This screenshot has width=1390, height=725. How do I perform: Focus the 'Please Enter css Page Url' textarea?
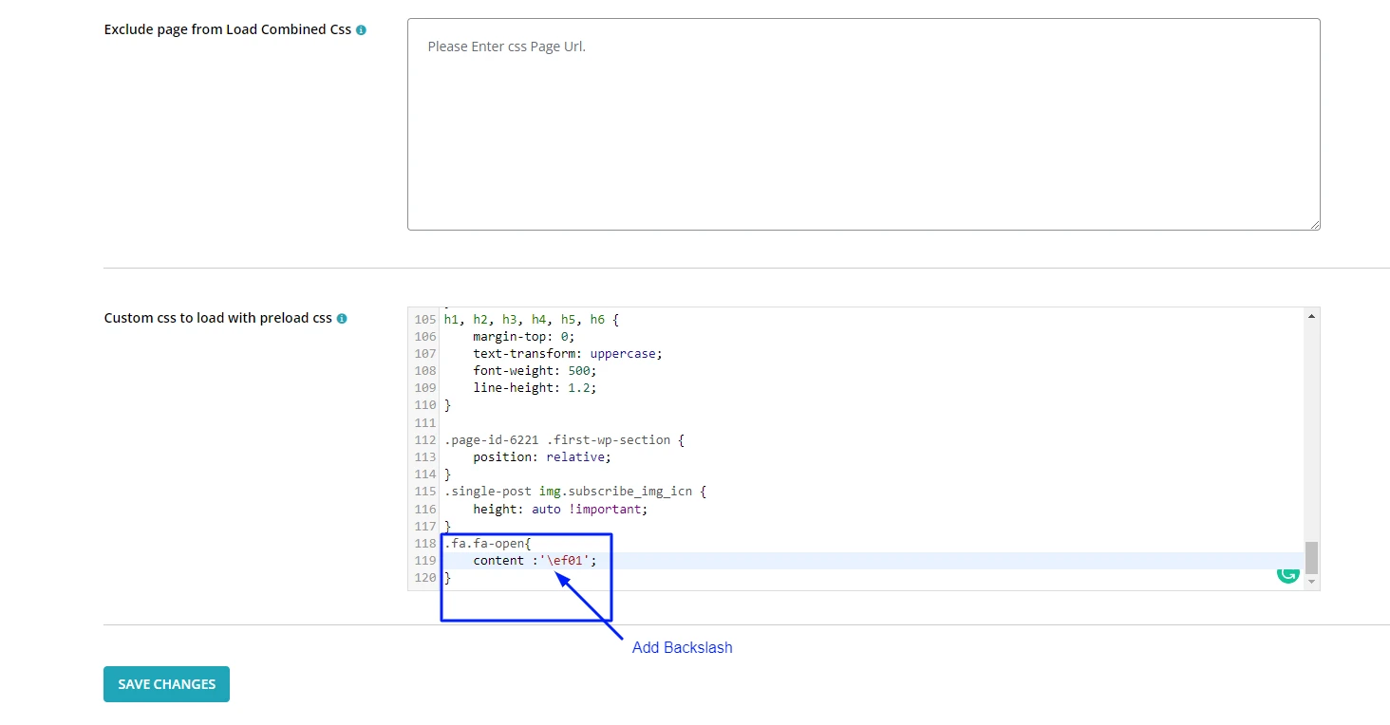coord(863,124)
